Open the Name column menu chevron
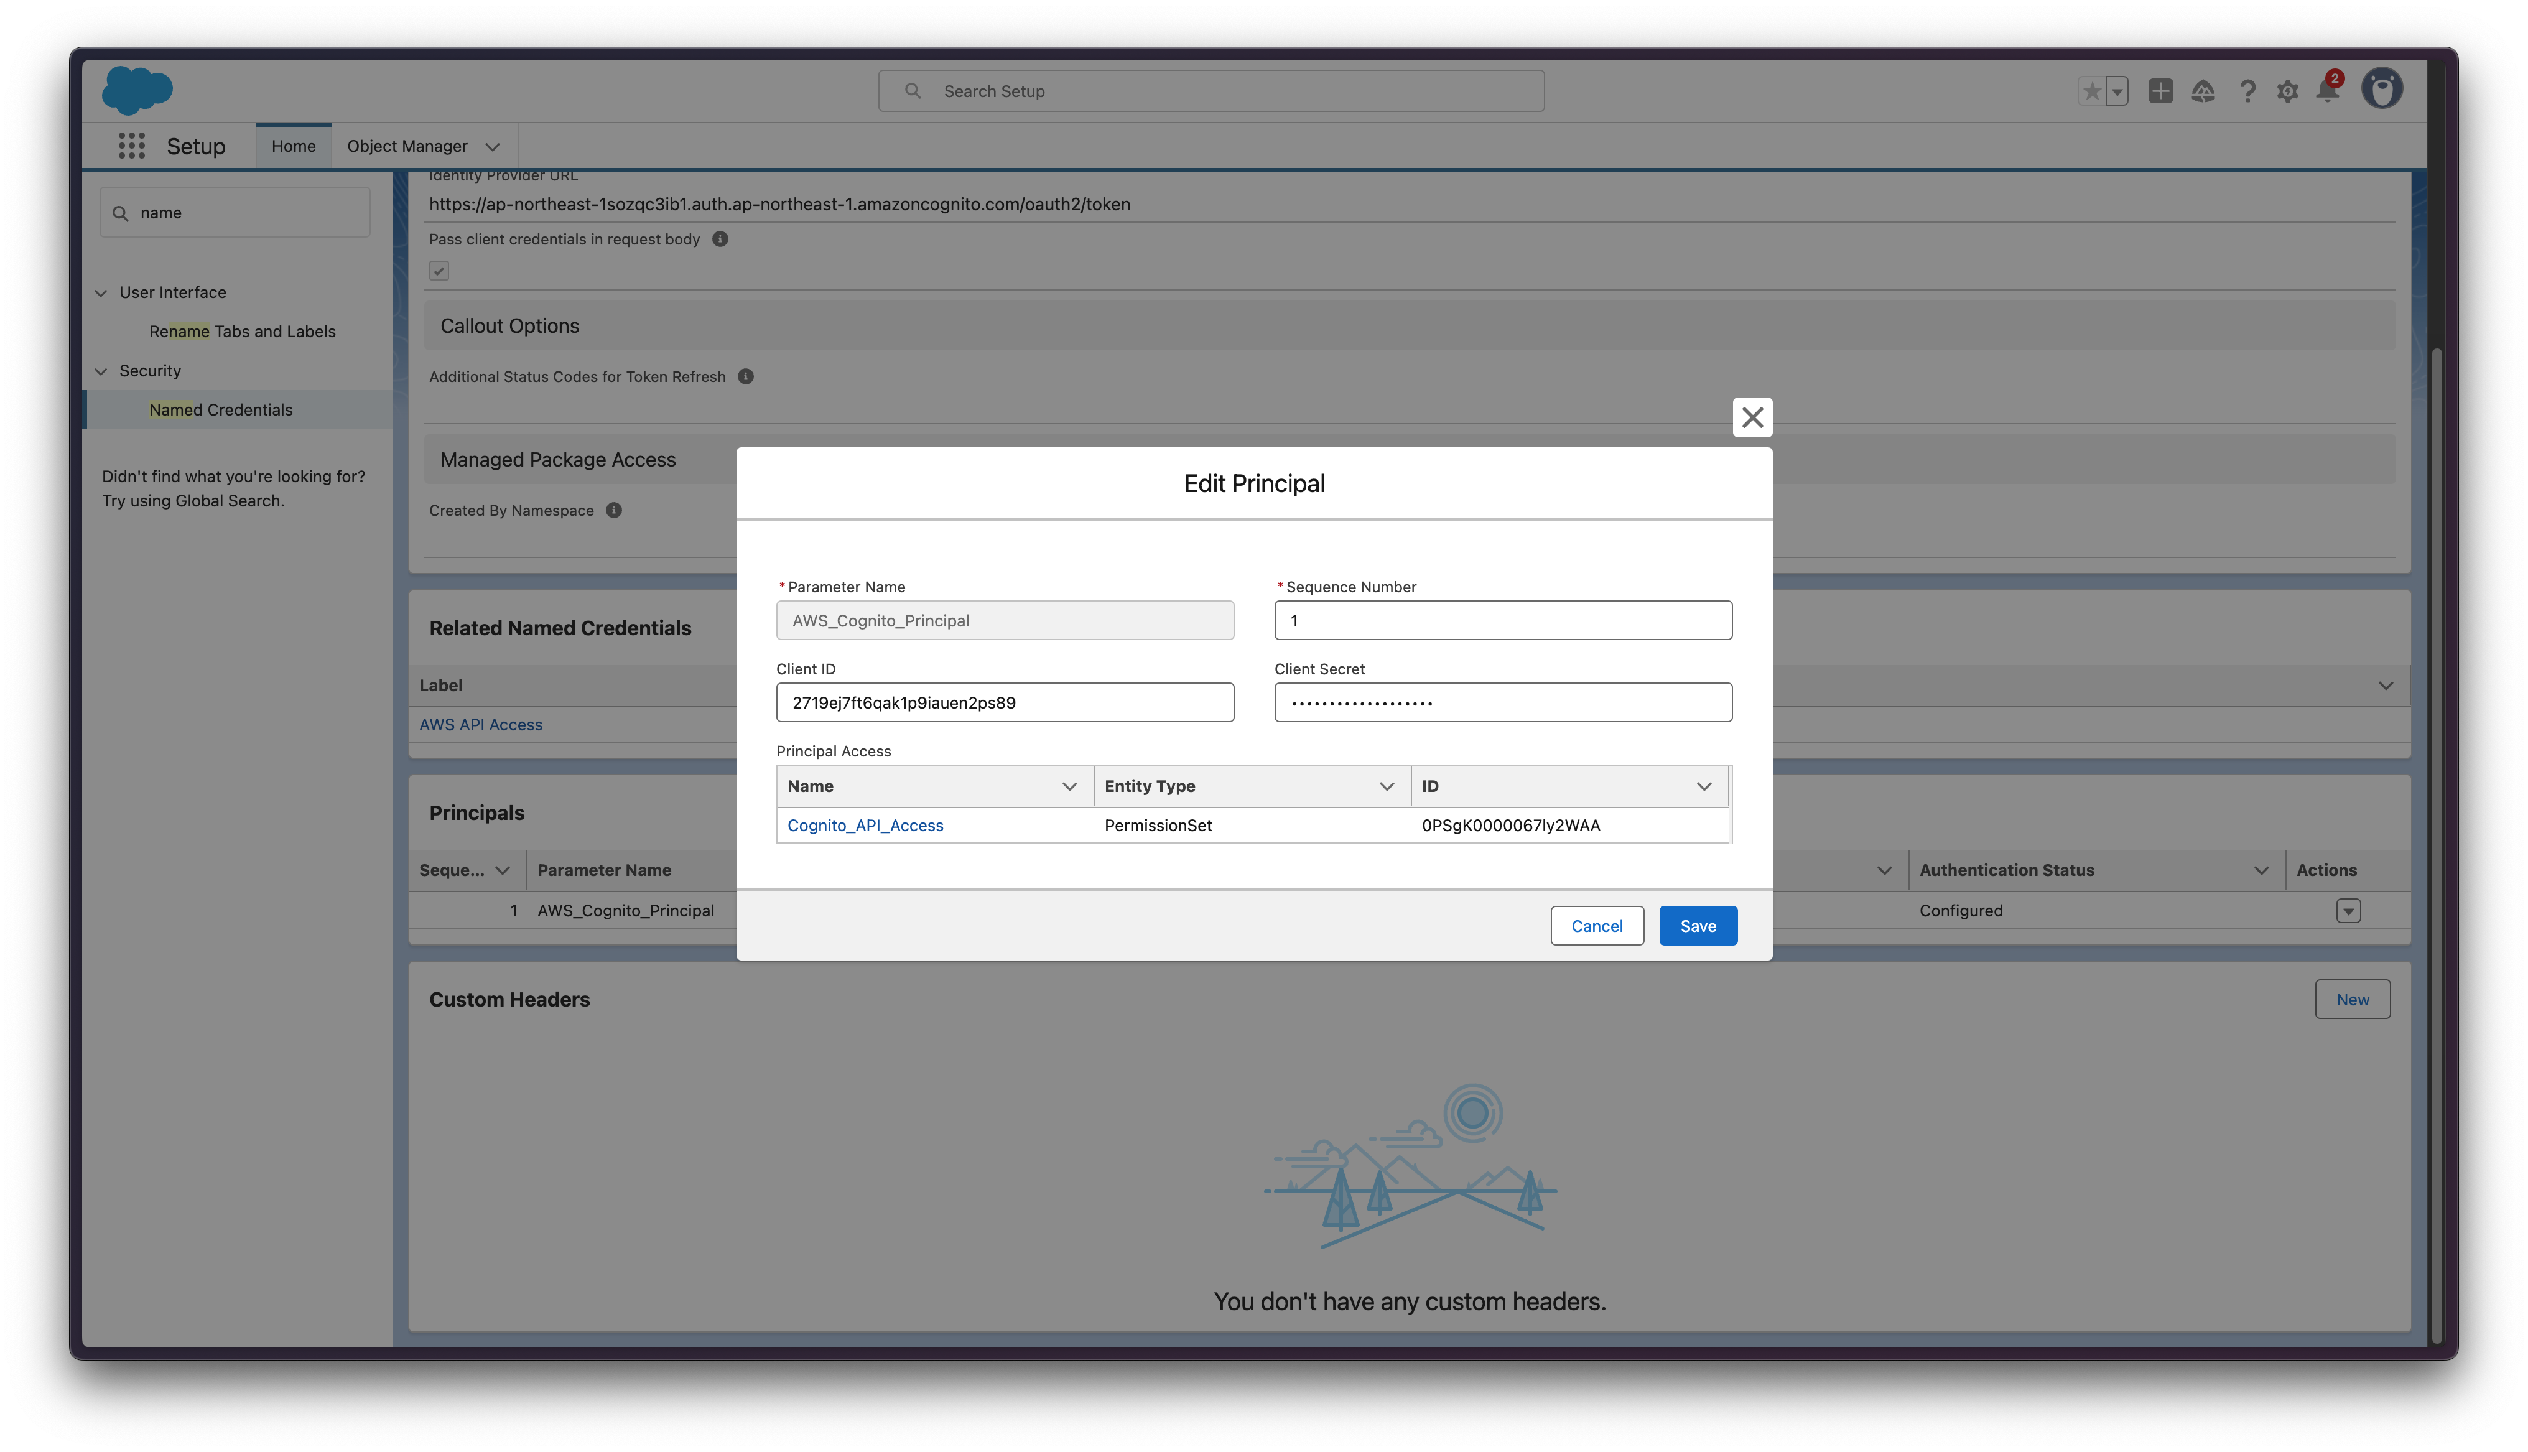This screenshot has width=2528, height=1452. tap(1069, 786)
